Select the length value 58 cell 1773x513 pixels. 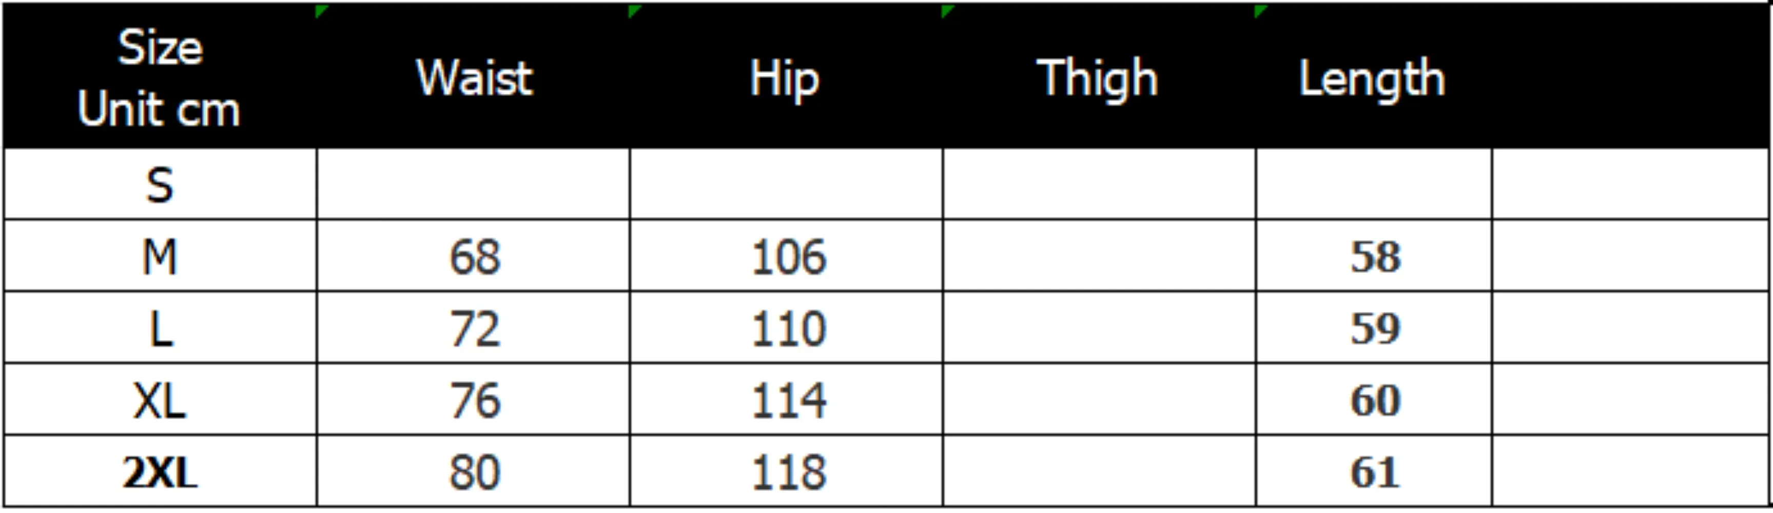[1374, 256]
